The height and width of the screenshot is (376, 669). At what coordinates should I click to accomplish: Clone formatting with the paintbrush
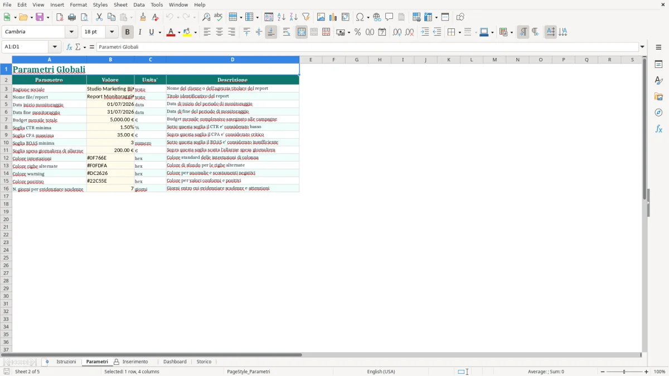pos(143,17)
